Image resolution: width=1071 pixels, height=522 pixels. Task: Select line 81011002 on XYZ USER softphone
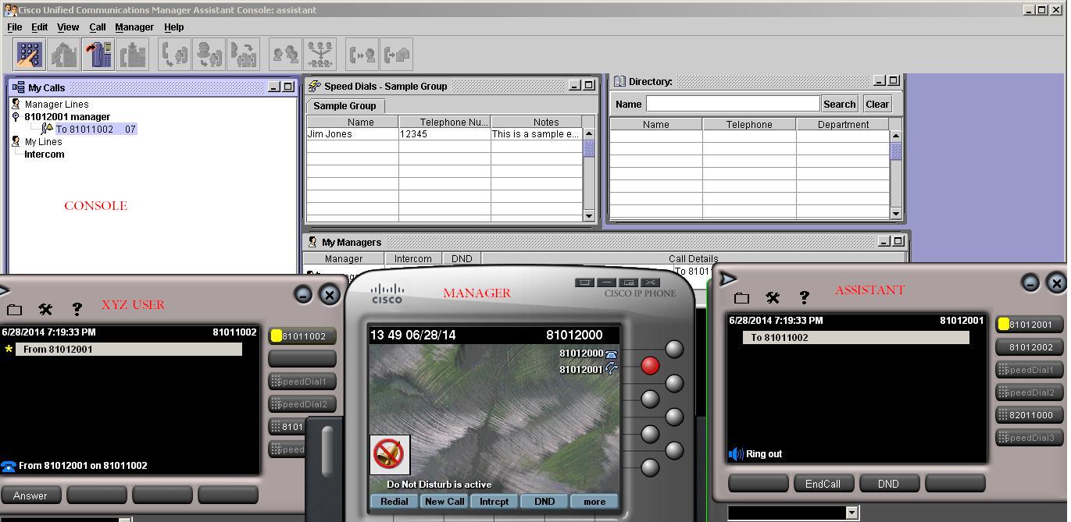coord(302,336)
